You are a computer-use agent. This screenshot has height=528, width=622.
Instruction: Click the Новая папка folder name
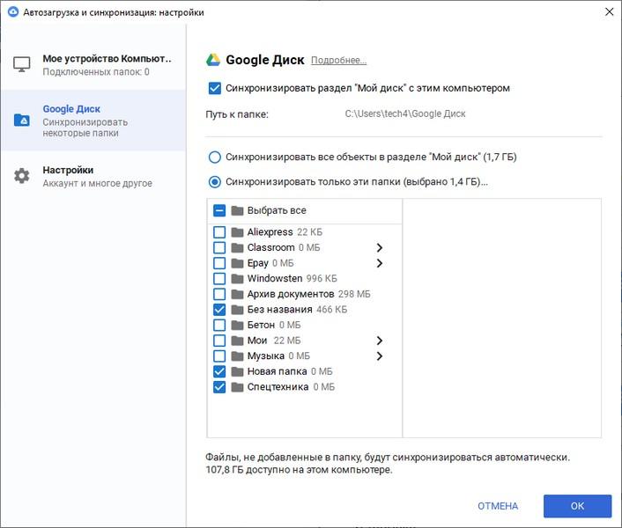277,371
